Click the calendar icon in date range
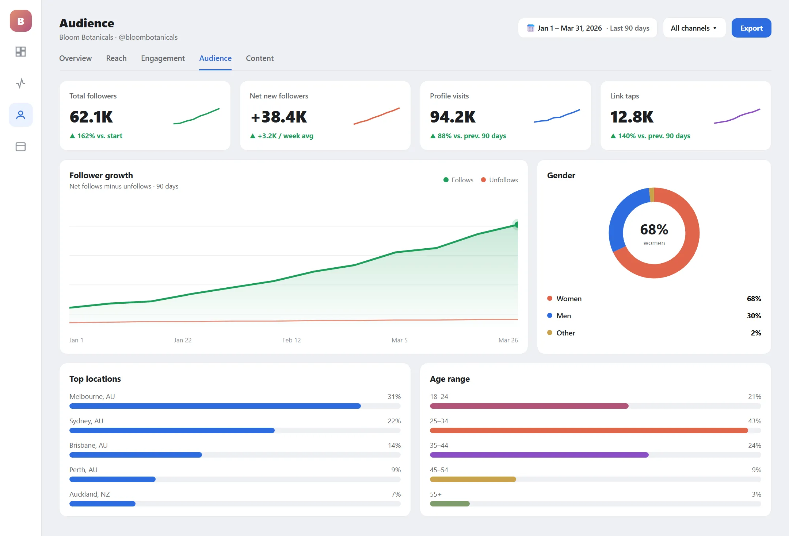The image size is (789, 536). coord(530,28)
